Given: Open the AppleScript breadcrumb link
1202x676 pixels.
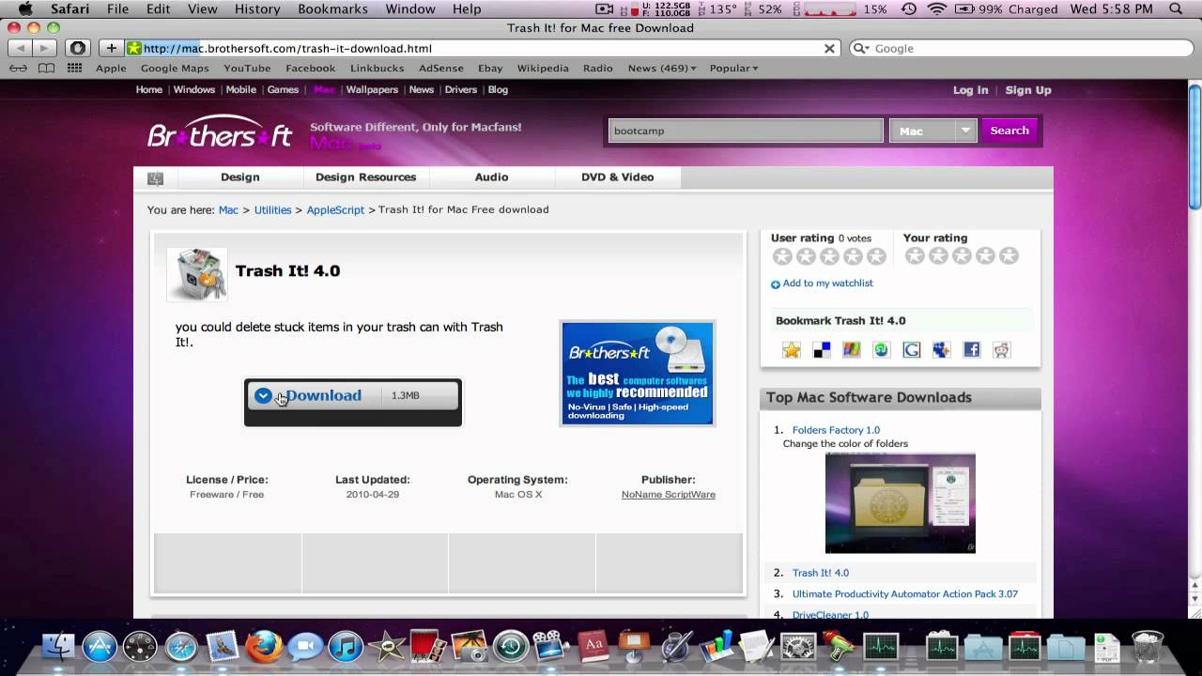Looking at the screenshot, I should click(x=335, y=210).
